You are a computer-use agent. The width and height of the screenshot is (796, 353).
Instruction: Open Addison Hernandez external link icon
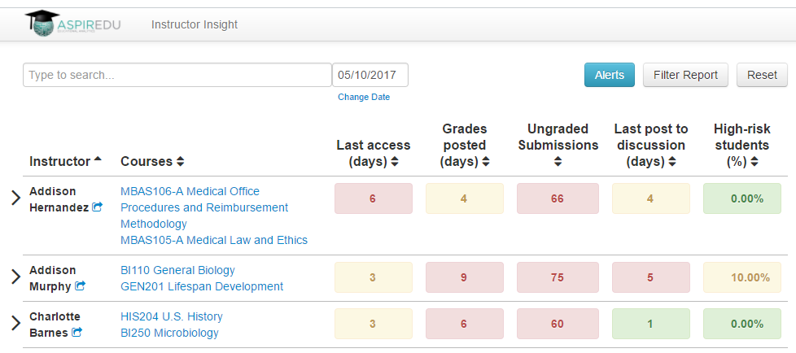98,207
